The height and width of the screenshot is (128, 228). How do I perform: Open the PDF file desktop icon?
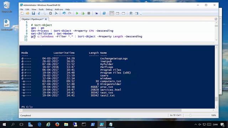coord(6,25)
